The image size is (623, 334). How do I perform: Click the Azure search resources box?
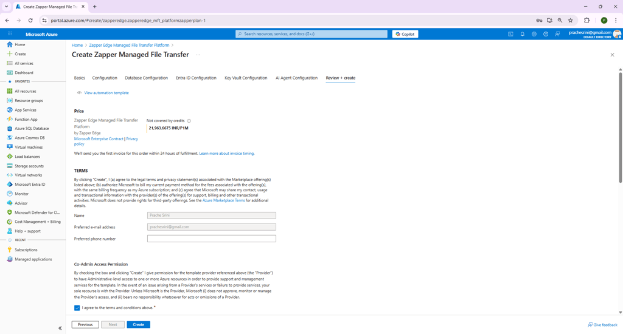pyautogui.click(x=311, y=34)
